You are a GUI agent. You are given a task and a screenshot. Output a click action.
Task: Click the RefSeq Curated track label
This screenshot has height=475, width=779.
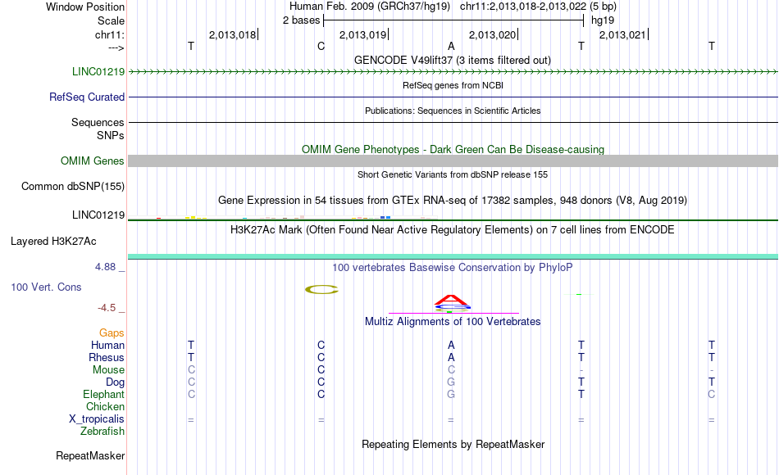(x=86, y=97)
